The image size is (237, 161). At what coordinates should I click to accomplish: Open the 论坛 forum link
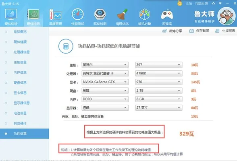click(189, 3)
